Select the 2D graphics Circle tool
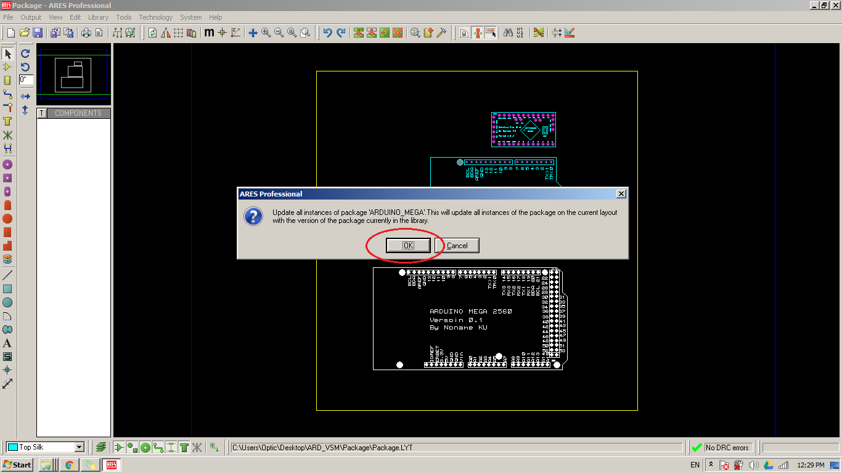 [8, 302]
